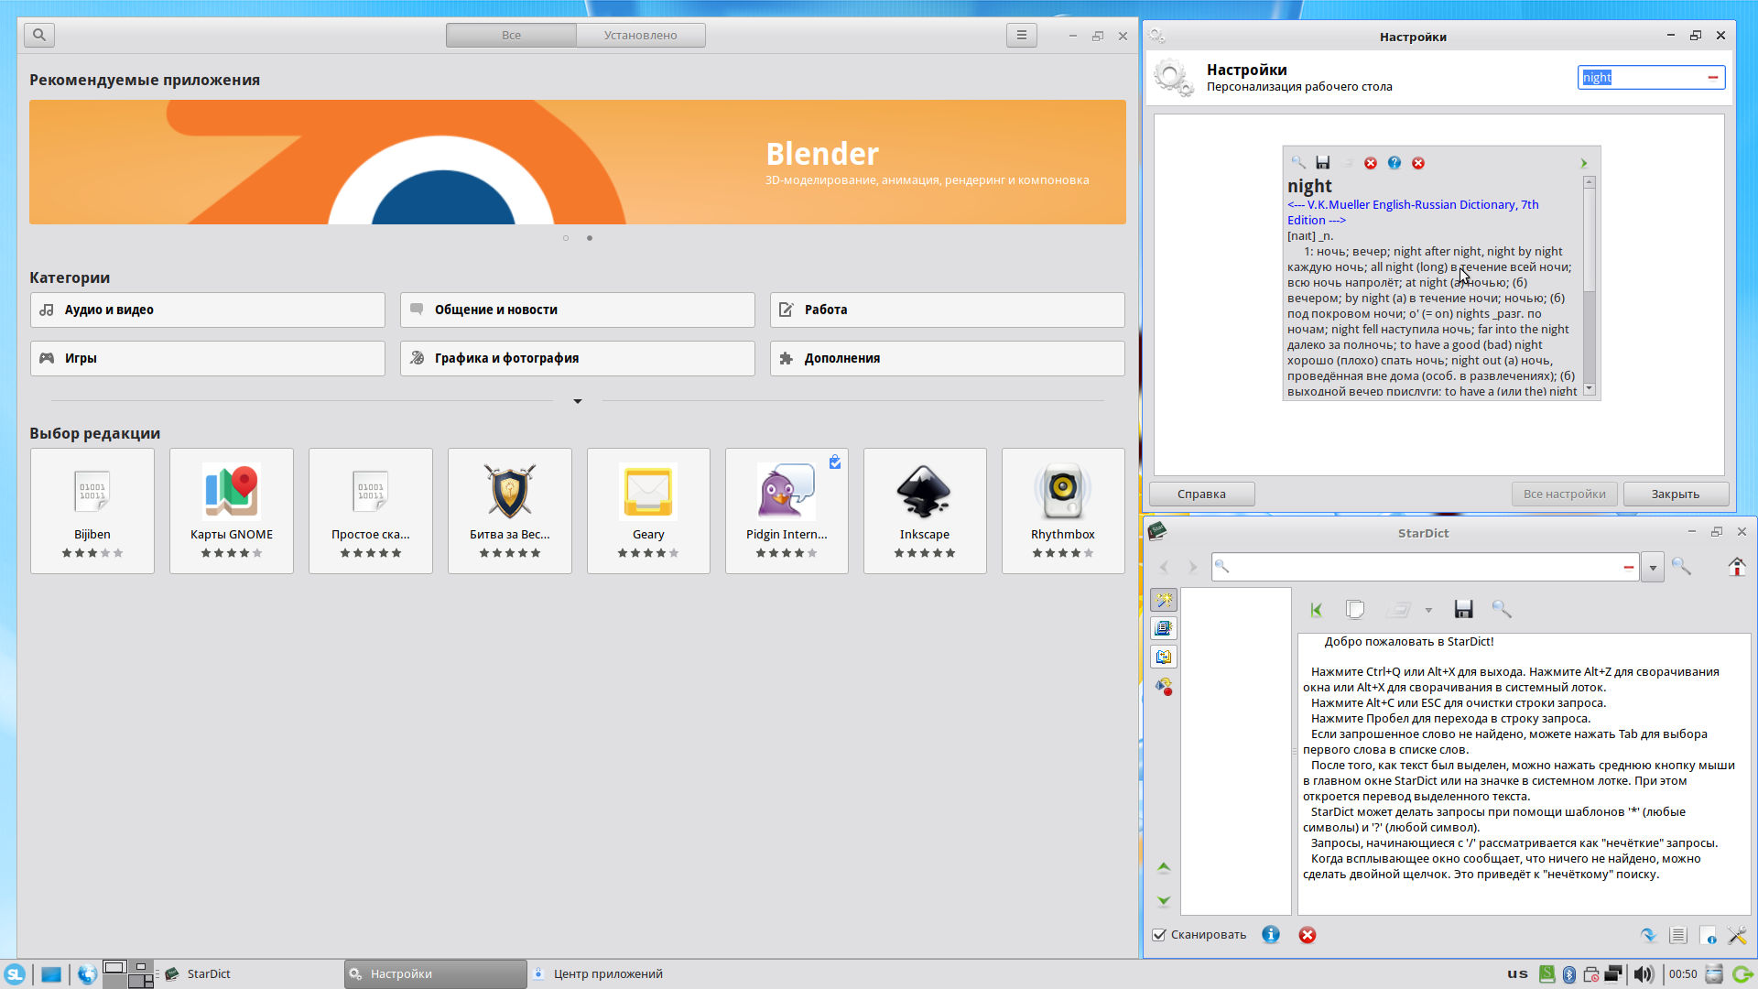Screen dimensions: 1758x989
Task: Click the blue info icon beside Сканировать
Action: point(1271,935)
